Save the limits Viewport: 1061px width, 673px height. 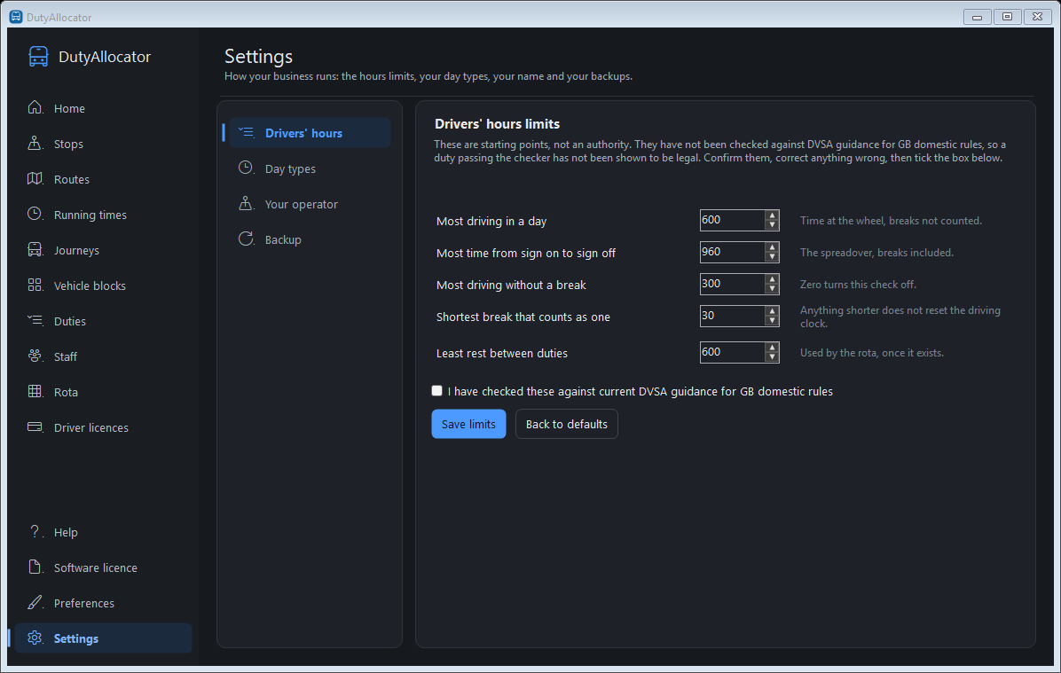[468, 424]
